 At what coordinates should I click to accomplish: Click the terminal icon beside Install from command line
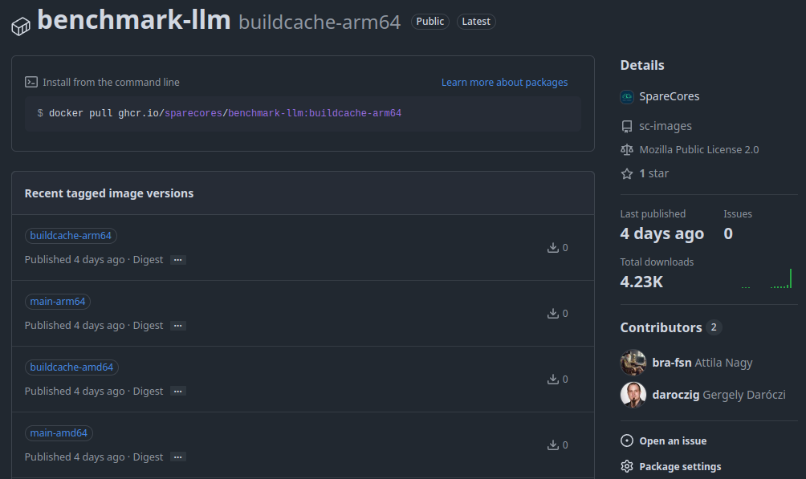point(31,82)
